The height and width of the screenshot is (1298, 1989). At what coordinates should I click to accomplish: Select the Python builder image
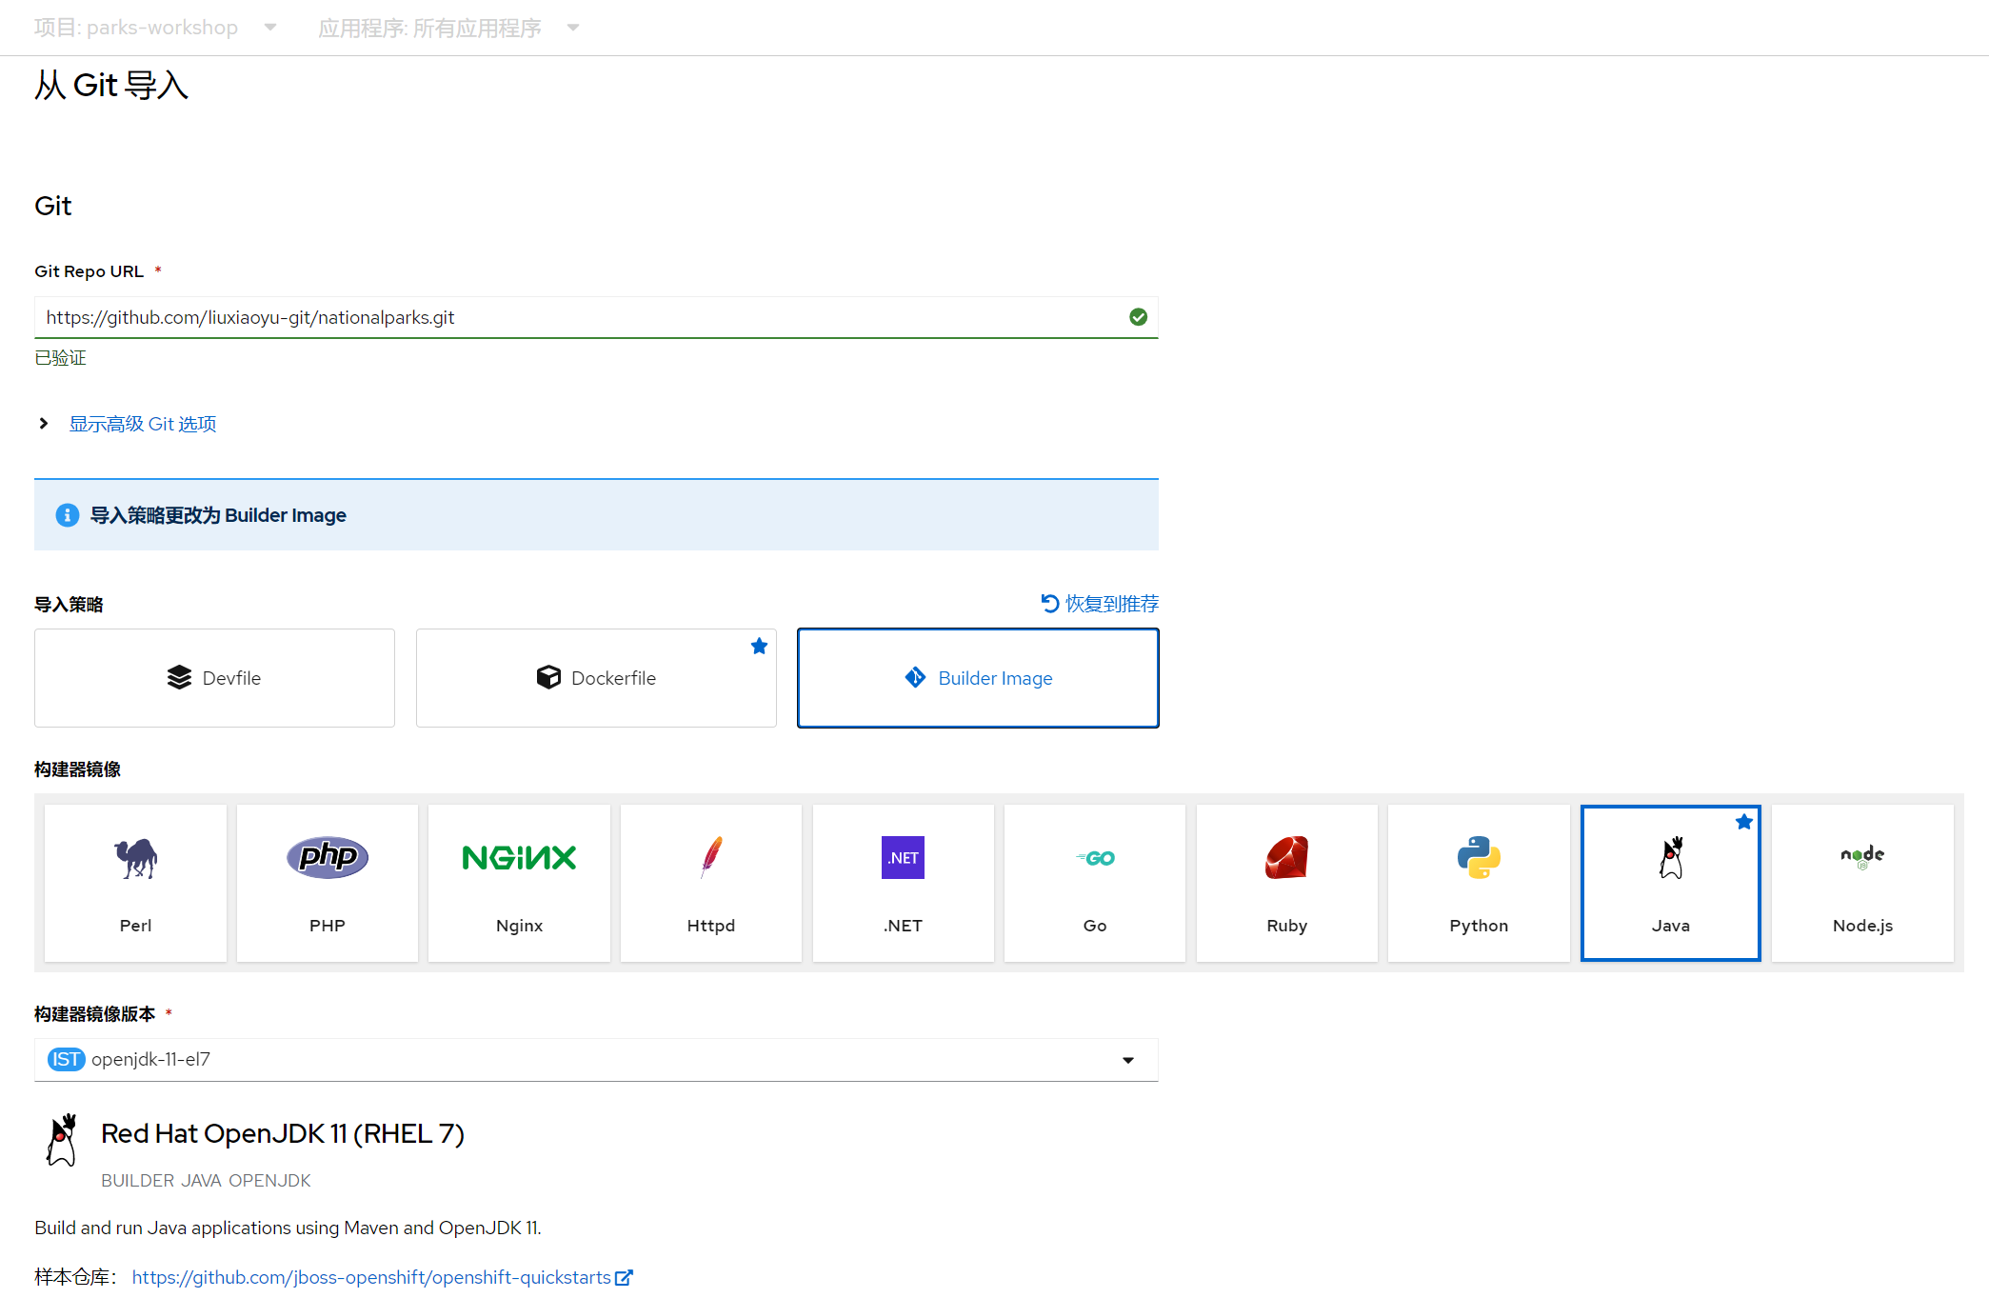[x=1479, y=883]
